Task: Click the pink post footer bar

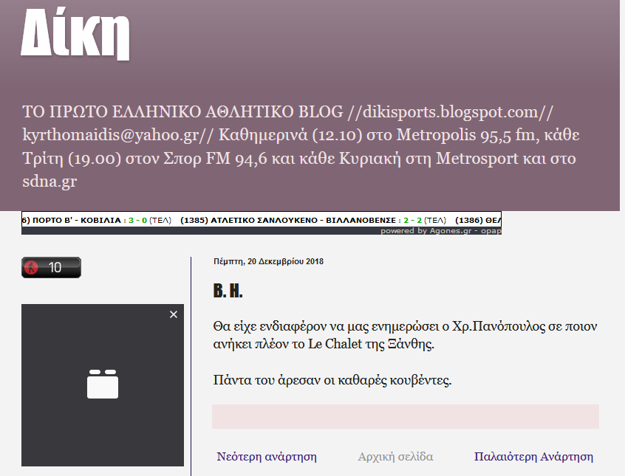Action: tap(406, 417)
